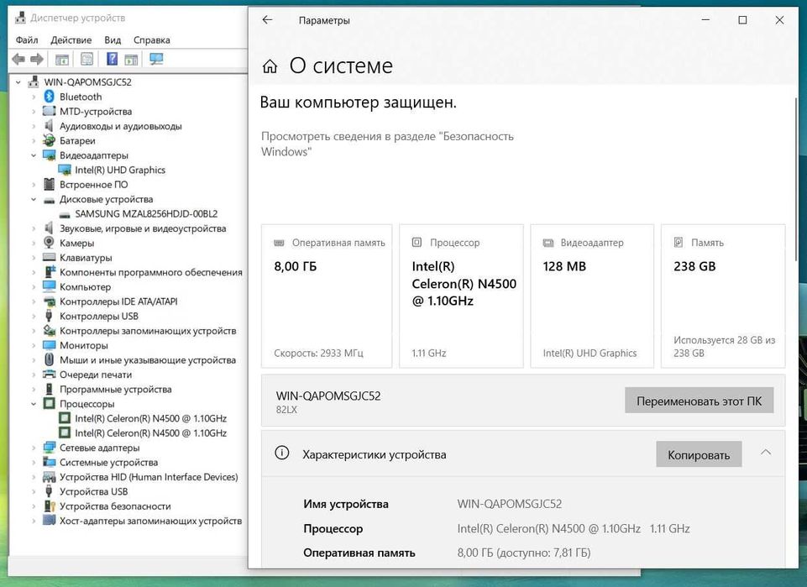Click the Очереди печати printer icon
807x587 pixels.
pos(50,374)
